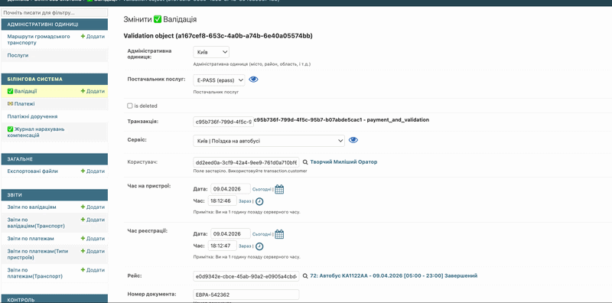Open Журнал нарахувань компенсацій in sidebar
This screenshot has width=612, height=303.
pyautogui.click(x=36, y=132)
